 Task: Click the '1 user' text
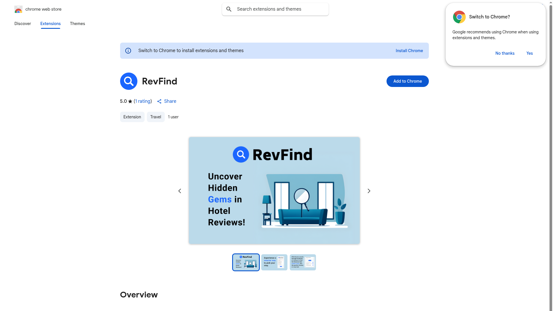tap(173, 117)
